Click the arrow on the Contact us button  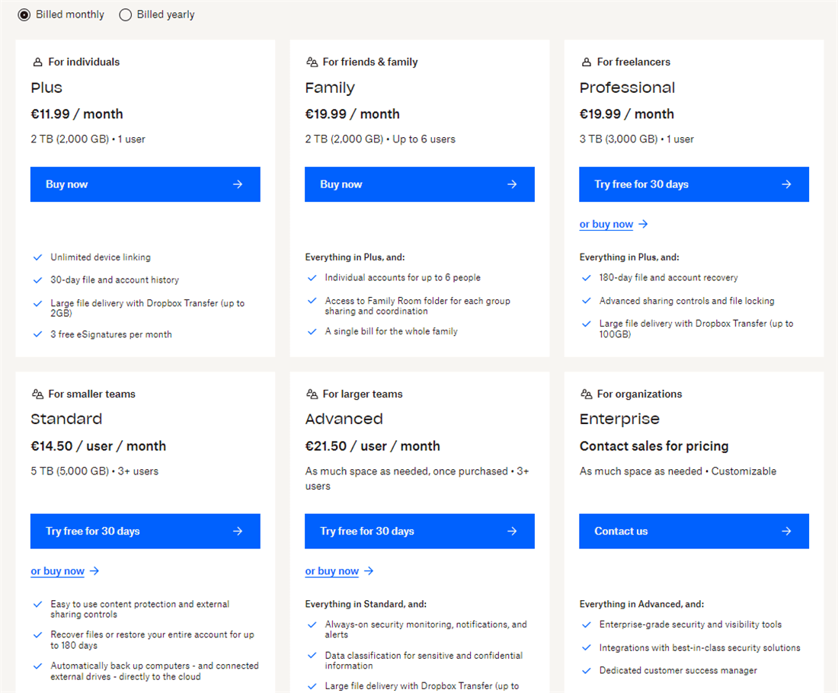pos(786,532)
